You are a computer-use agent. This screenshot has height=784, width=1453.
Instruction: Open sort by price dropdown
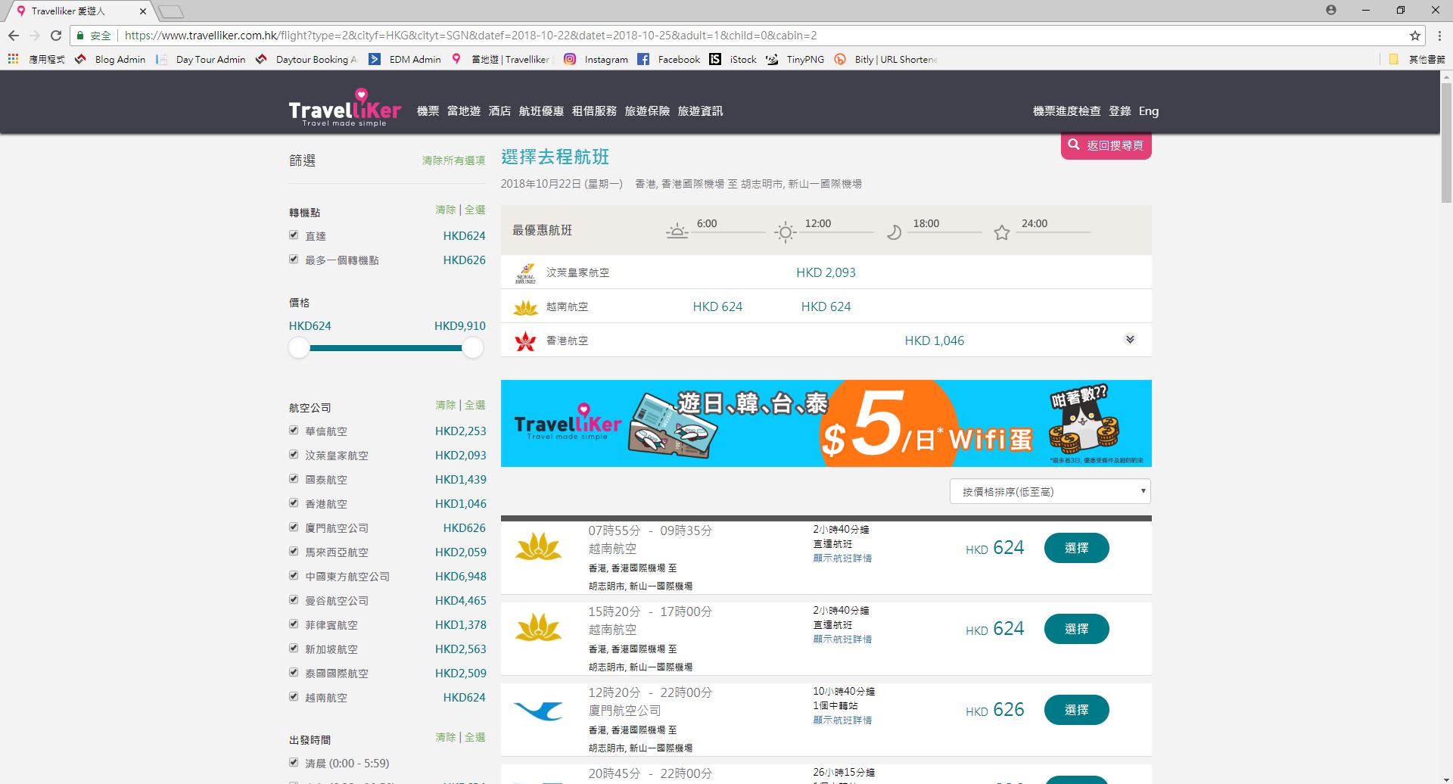point(1050,492)
